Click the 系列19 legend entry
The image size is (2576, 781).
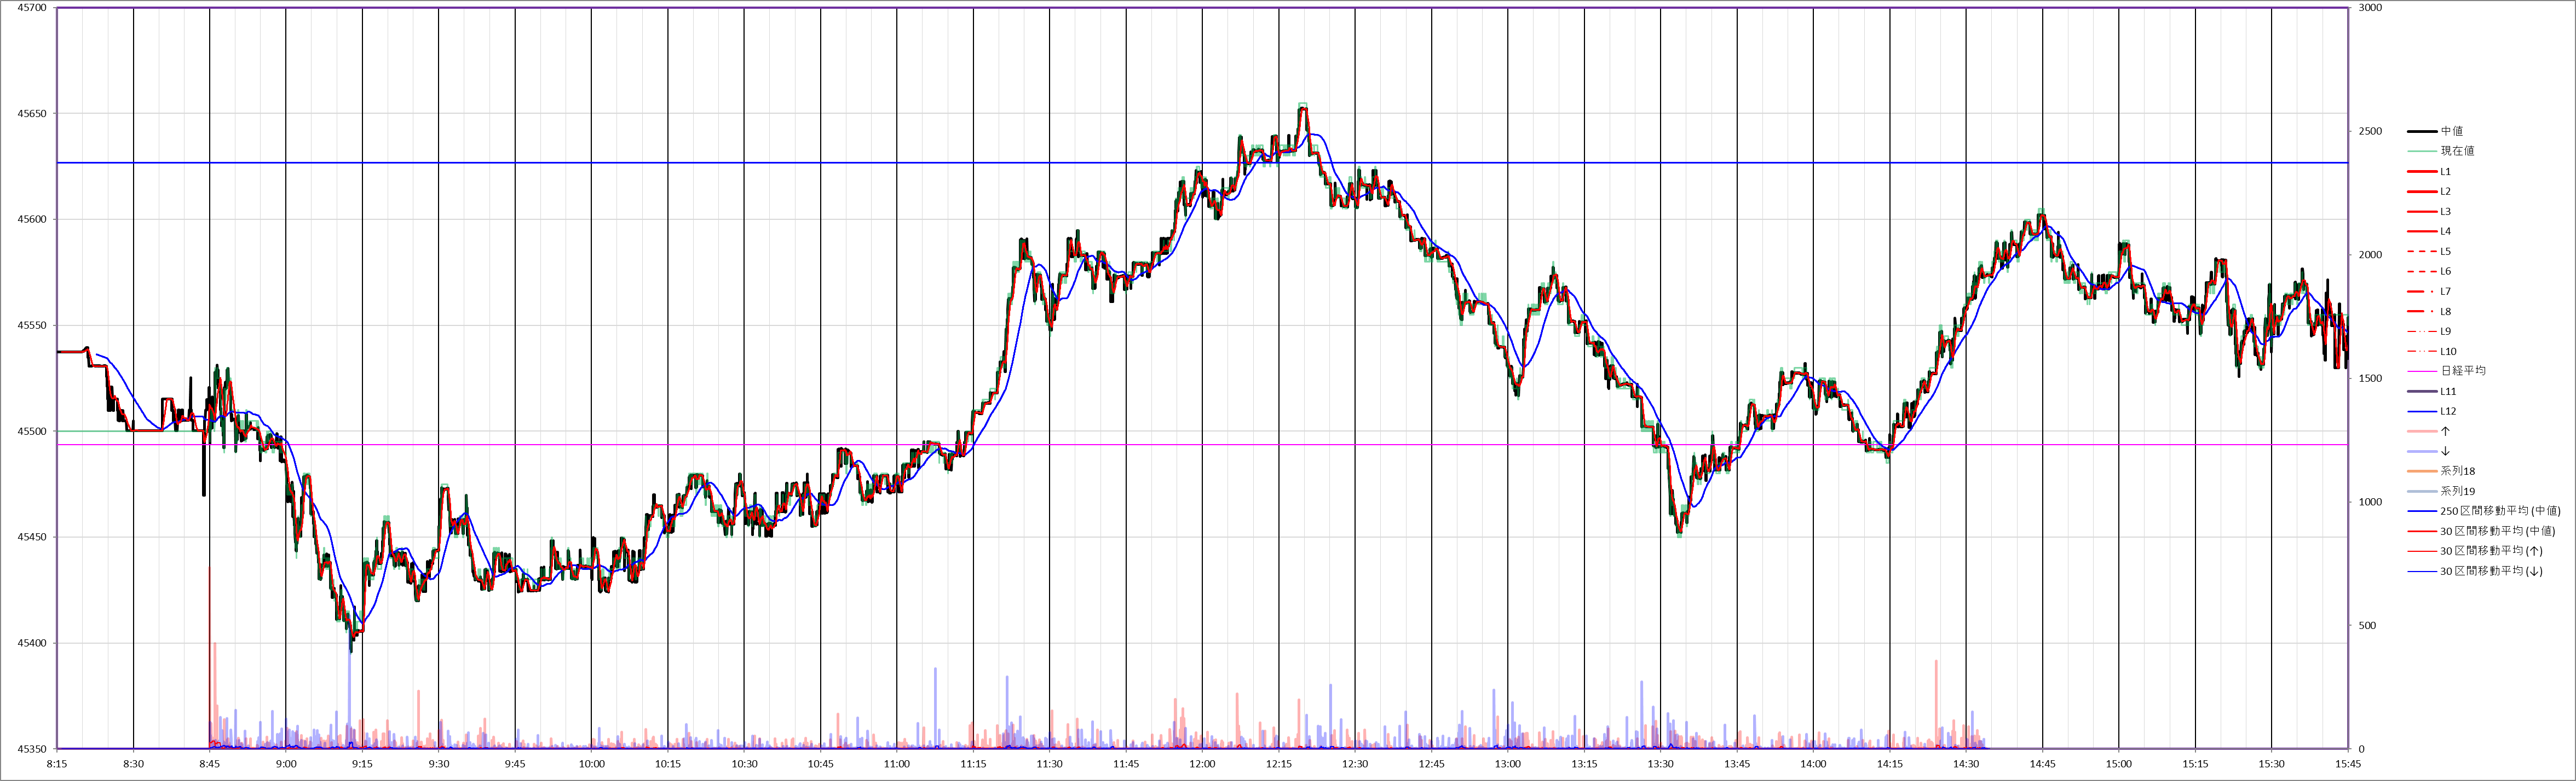2457,491
